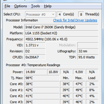Viewport: 104px width, 104px height.
Task: Click the Revision value D2
Action: 35,51
